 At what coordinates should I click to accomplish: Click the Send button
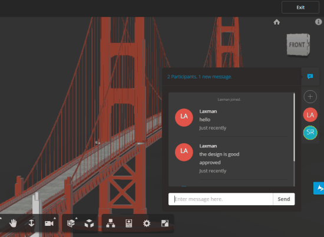[x=284, y=199]
